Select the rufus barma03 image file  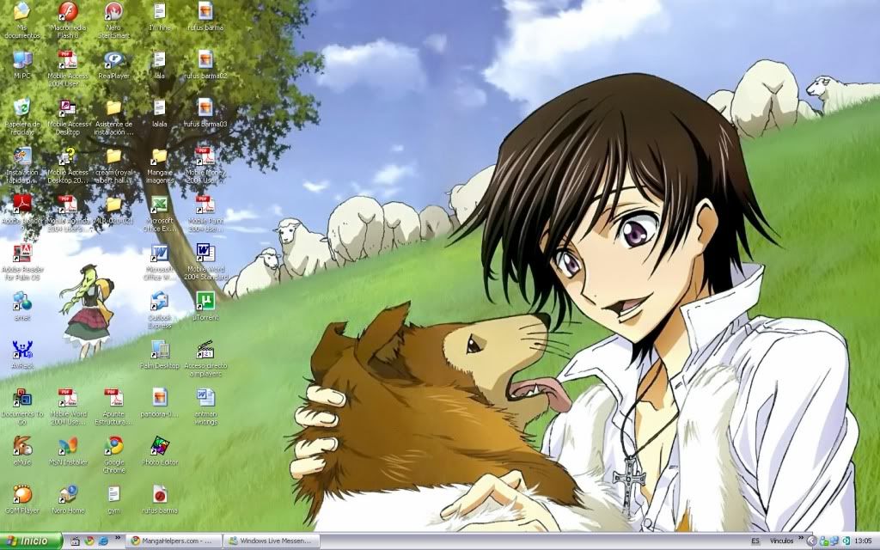(205, 113)
